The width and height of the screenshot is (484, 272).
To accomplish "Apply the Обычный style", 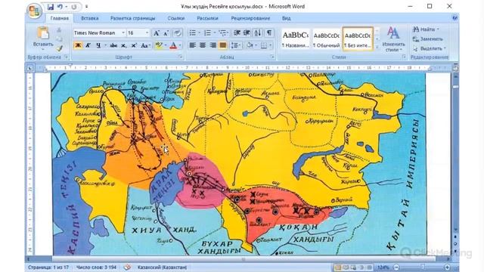I will coord(326,39).
